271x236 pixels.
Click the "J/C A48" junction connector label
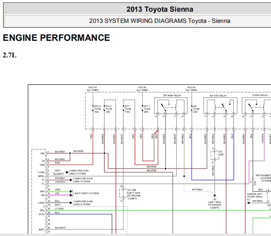coord(221,153)
